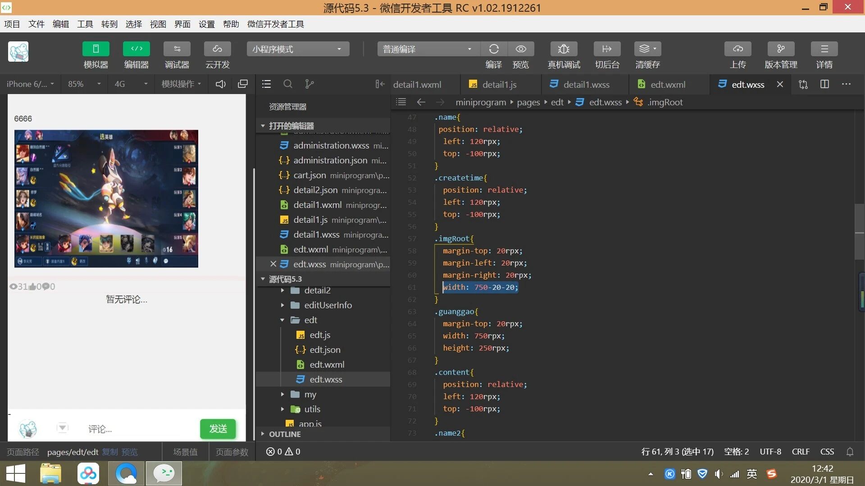865x486 pixels.
Task: Click the green Send button
Action: click(218, 429)
